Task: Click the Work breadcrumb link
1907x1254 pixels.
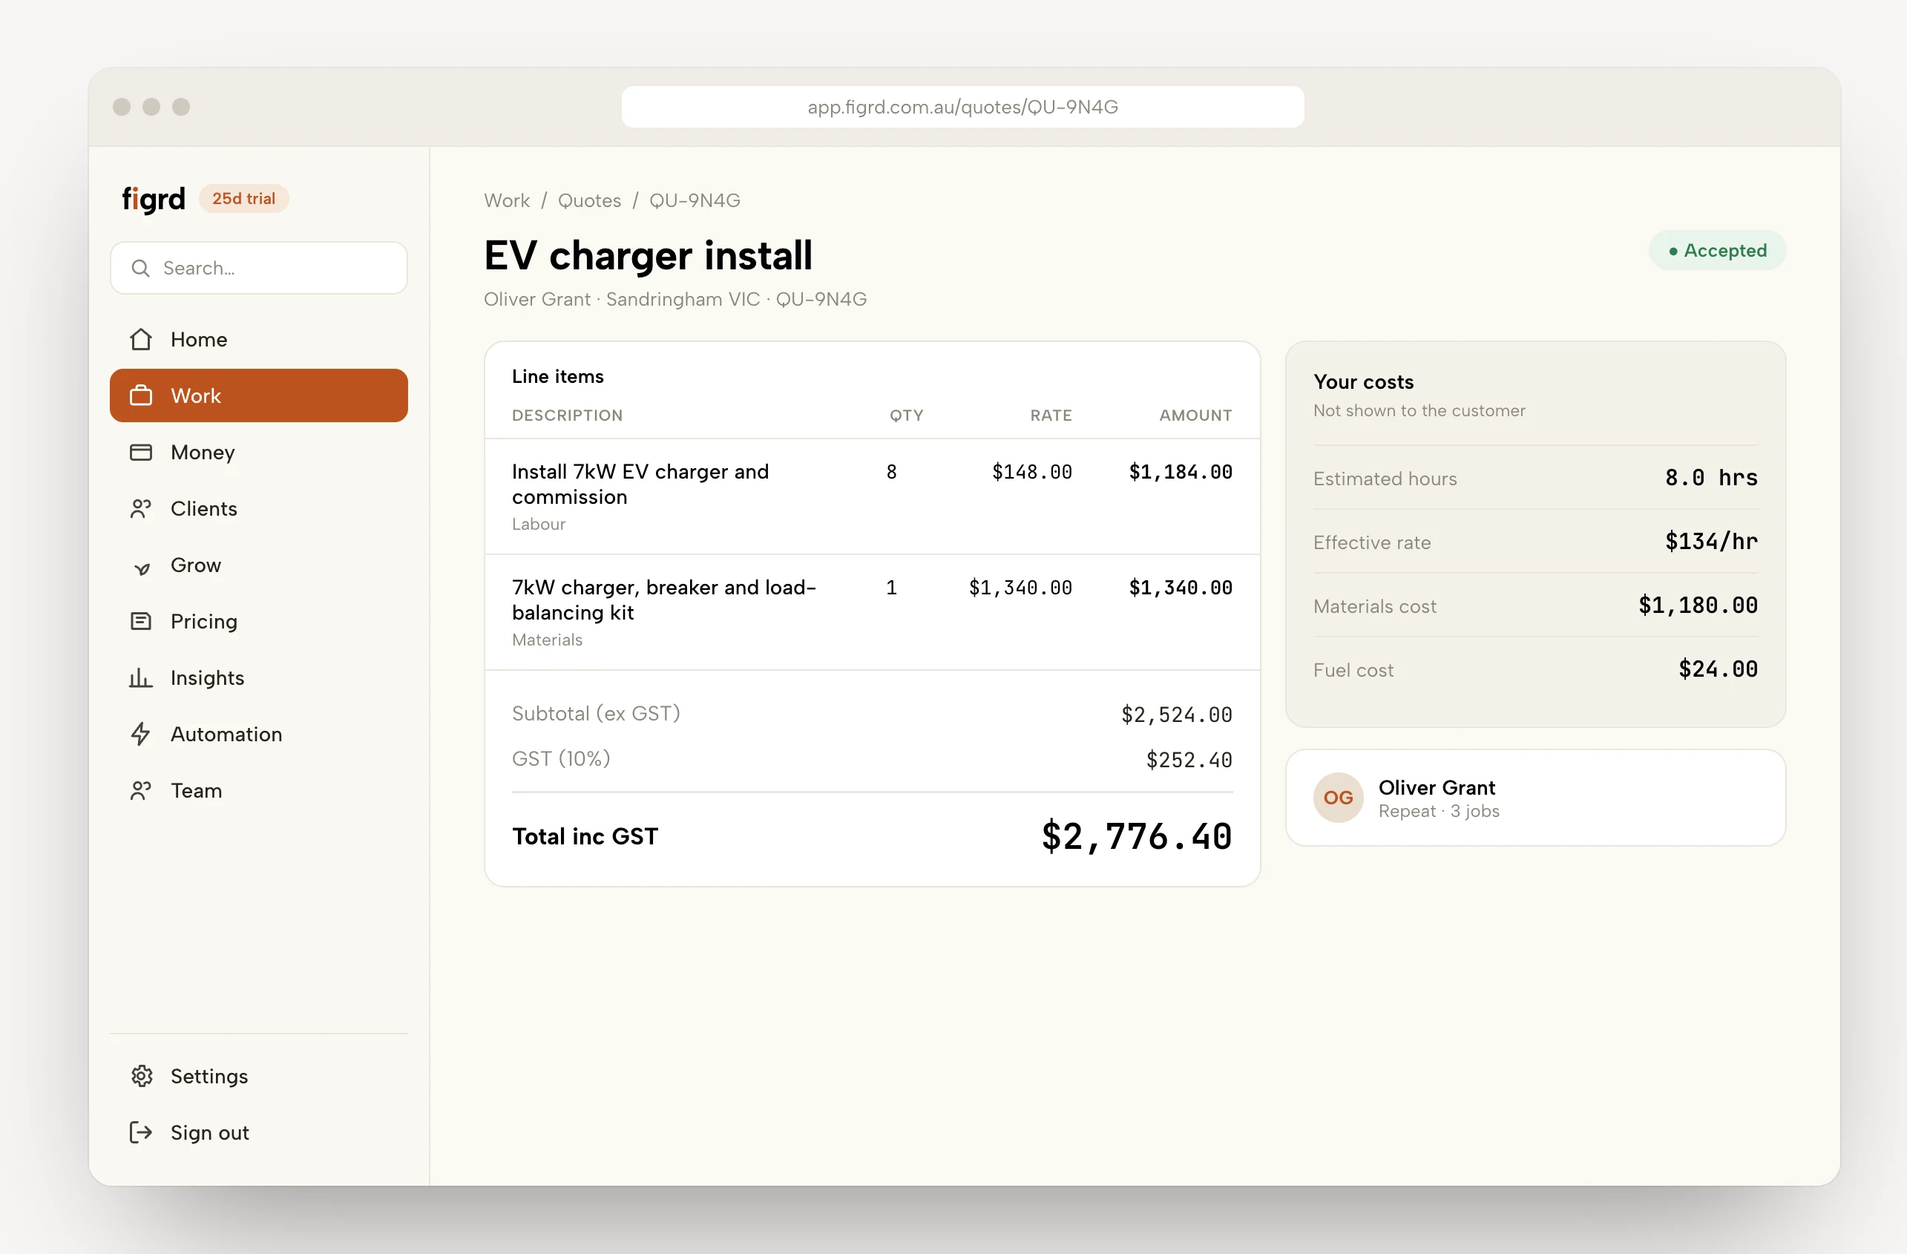Action: [506, 200]
